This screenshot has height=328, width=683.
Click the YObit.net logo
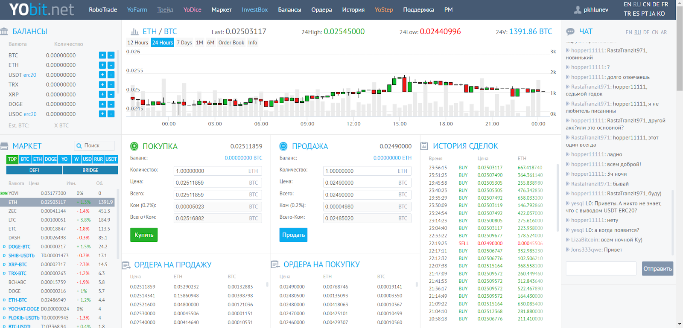point(41,9)
